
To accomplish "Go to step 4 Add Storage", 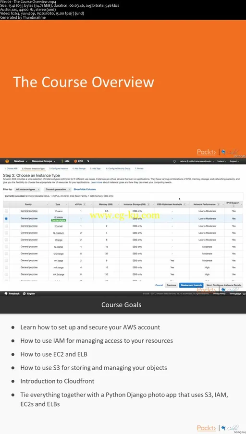I will coord(79,169).
